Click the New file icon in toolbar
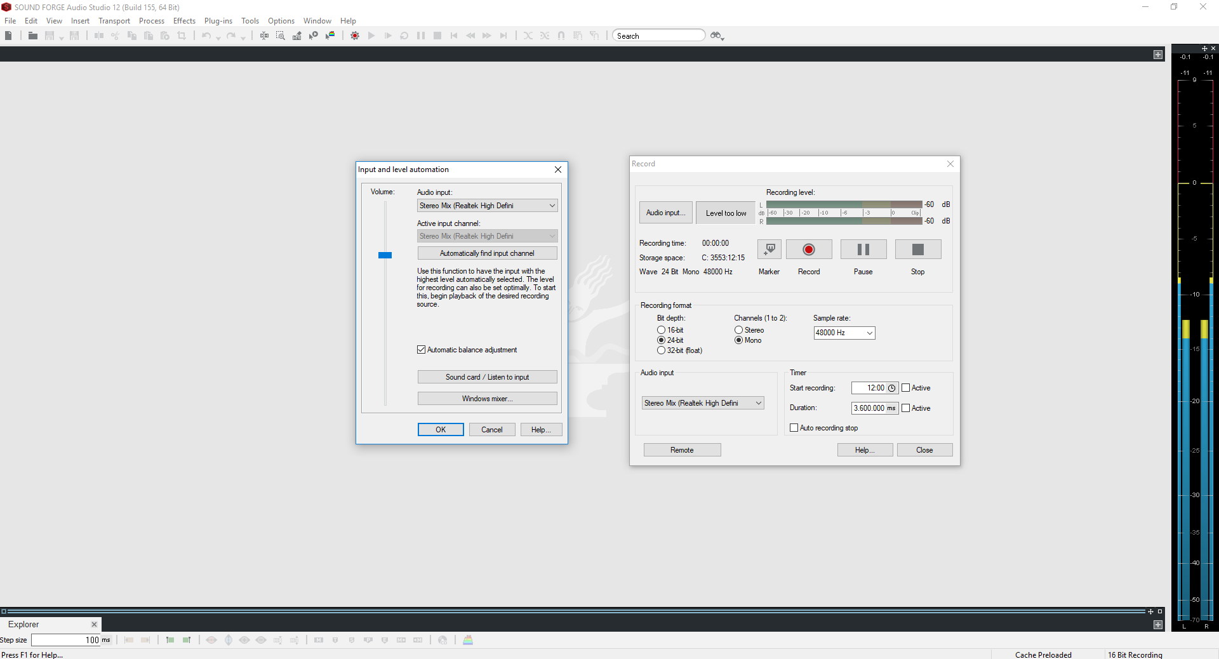The width and height of the screenshot is (1219, 659). pyautogui.click(x=9, y=36)
